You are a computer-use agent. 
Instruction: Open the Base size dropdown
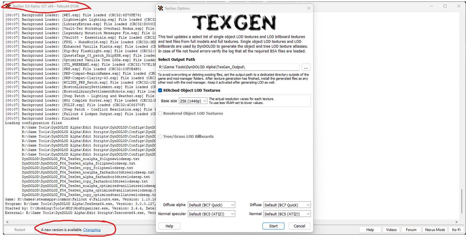[x=193, y=101]
